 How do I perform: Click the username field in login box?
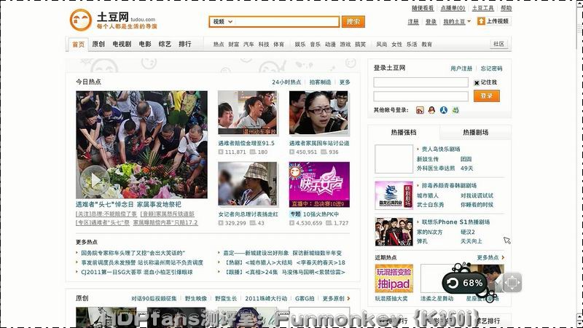pos(420,82)
